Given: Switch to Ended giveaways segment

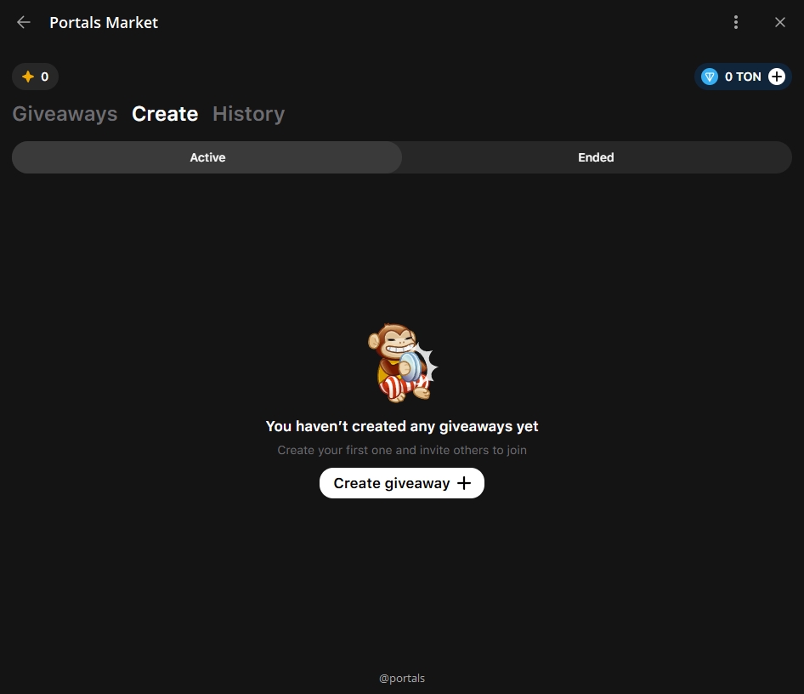Looking at the screenshot, I should click(x=596, y=157).
